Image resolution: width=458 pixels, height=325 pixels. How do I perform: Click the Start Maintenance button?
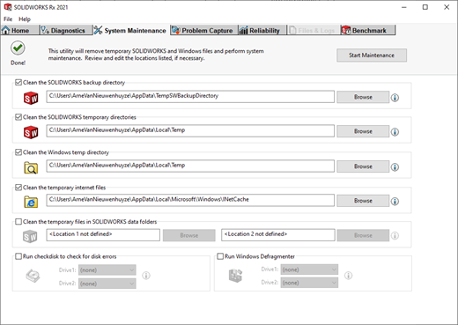372,55
